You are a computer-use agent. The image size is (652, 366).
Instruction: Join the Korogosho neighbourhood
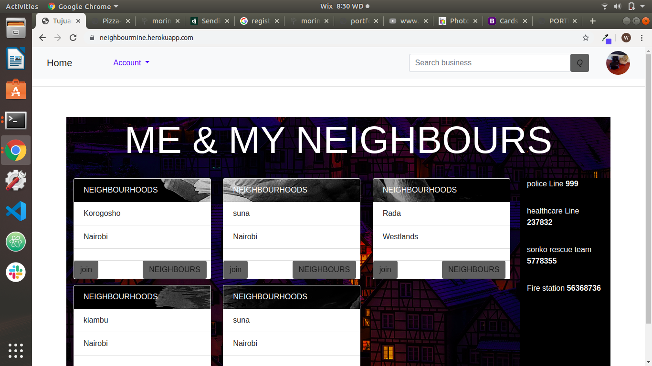pyautogui.click(x=86, y=270)
